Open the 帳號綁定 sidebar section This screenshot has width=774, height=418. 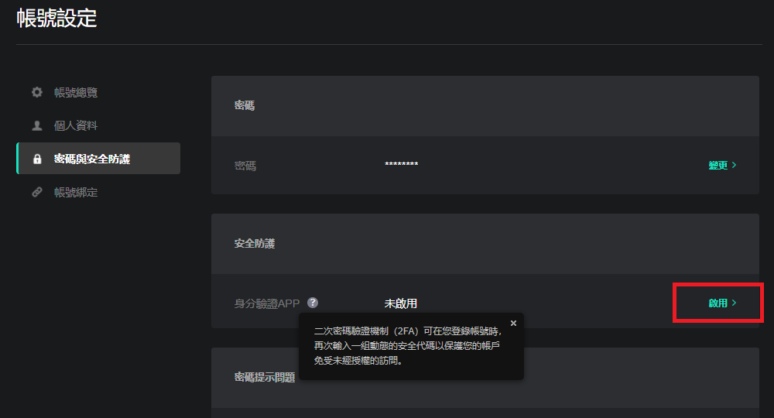click(76, 193)
